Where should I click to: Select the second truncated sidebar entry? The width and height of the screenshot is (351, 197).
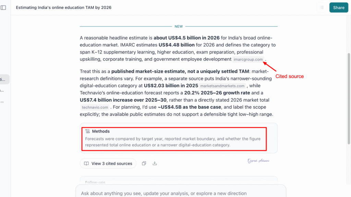[2, 90]
